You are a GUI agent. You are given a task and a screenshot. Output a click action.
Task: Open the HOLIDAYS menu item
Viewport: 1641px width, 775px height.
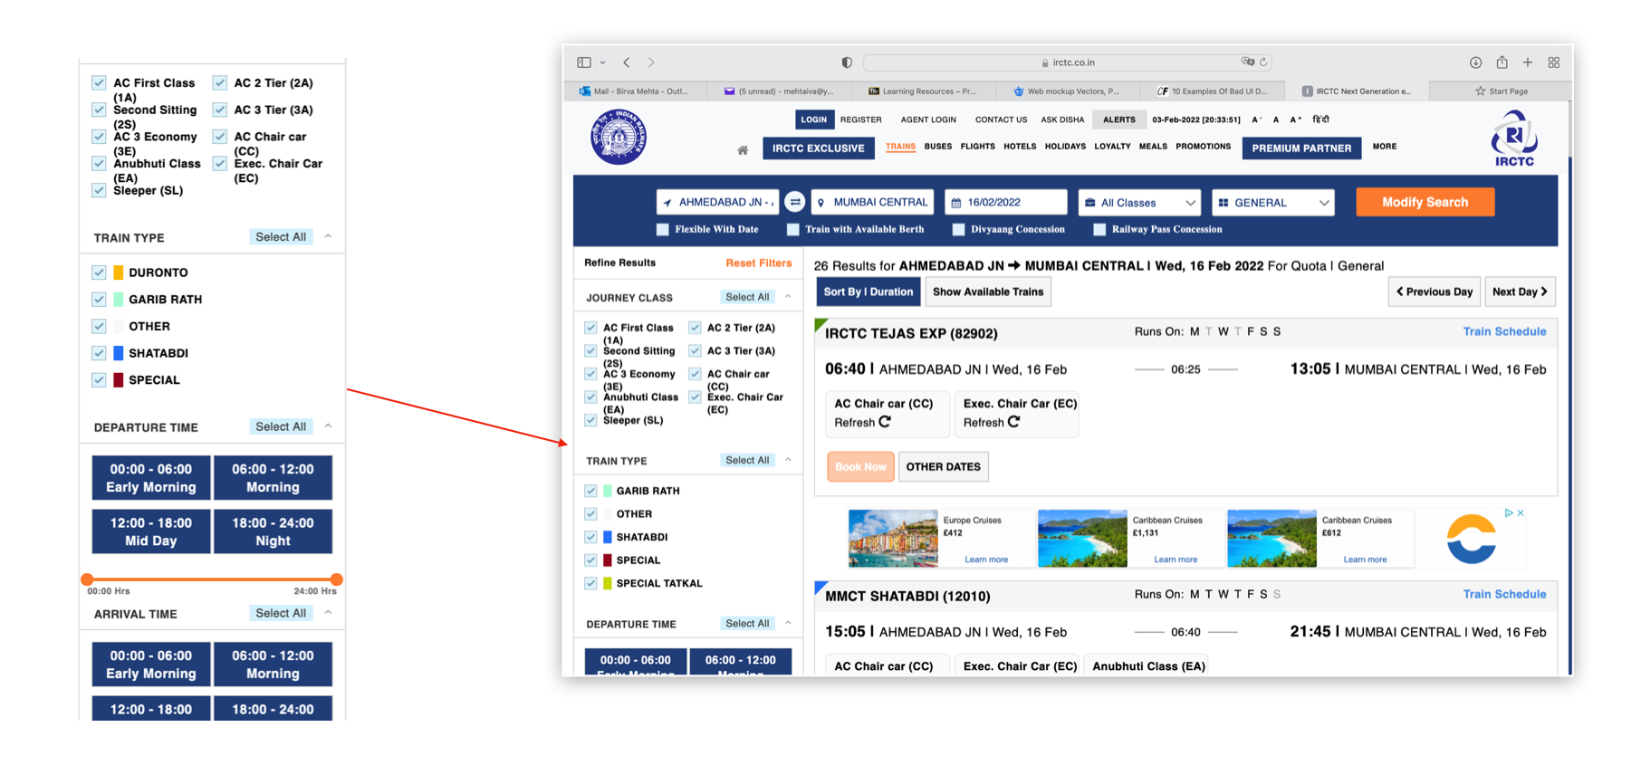[x=1065, y=147]
